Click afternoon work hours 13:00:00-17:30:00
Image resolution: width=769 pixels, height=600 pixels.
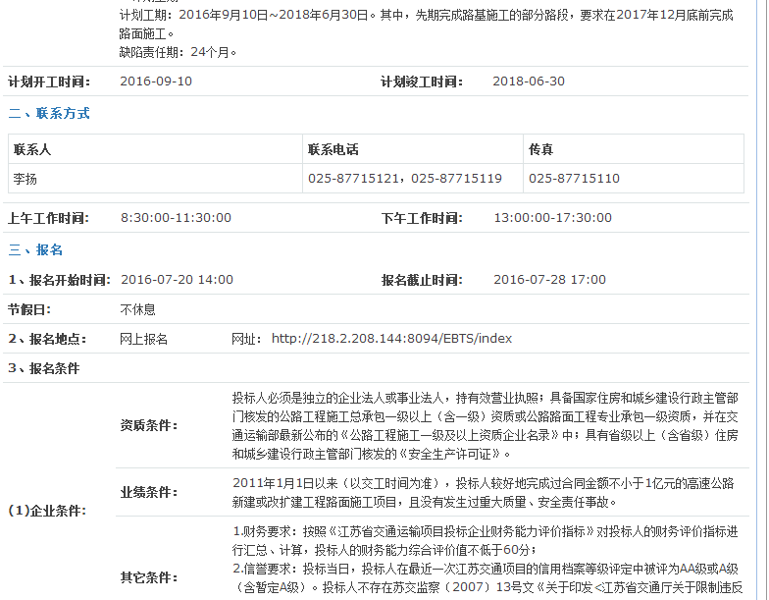pyautogui.click(x=552, y=218)
